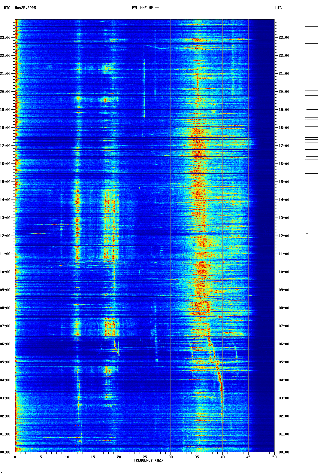Click the 15:00 label on left axis

tap(5, 182)
